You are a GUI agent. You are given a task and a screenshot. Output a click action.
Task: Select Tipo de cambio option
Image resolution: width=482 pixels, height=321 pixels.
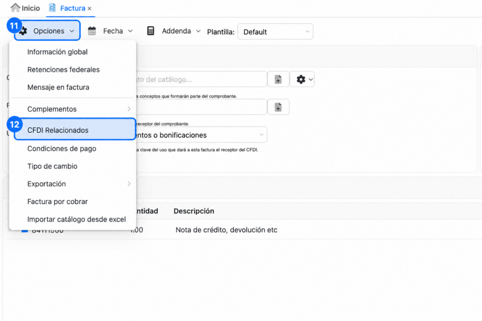tap(73, 166)
